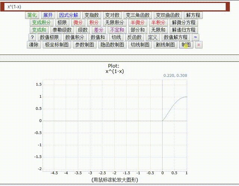The width and height of the screenshot is (239, 186).
Task: Click the 泰勒级数 Taylor series button
Action: (x=62, y=30)
